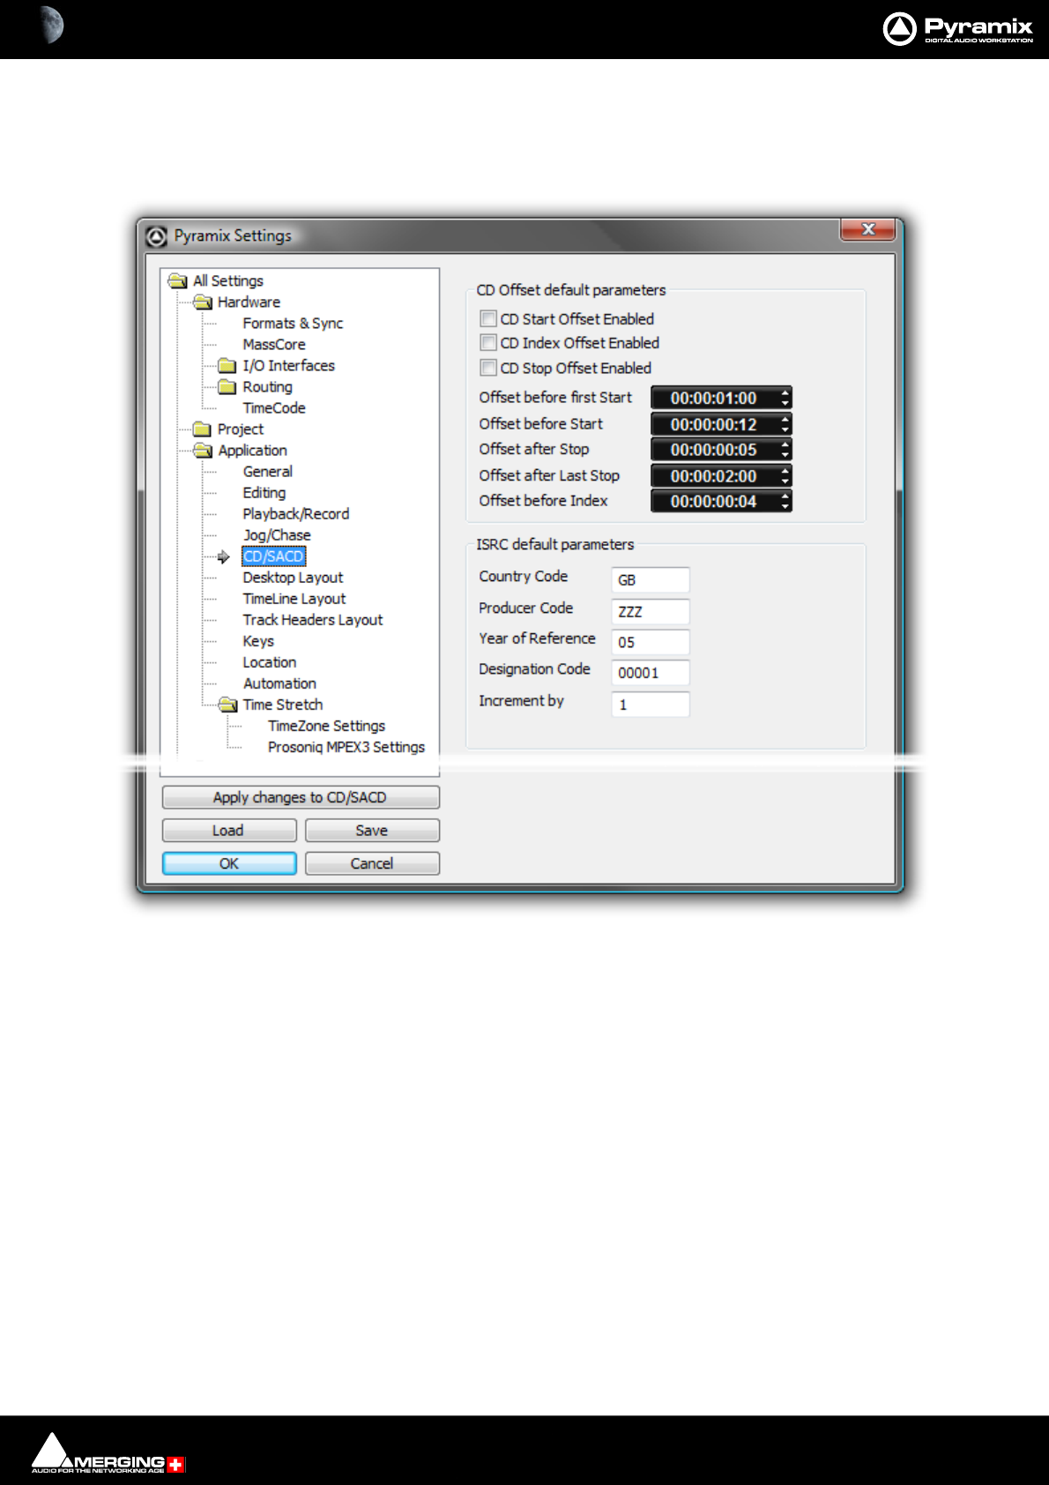Screen dimensions: 1049x1485
Task: Select Desktop Layout settings
Action: click(293, 578)
